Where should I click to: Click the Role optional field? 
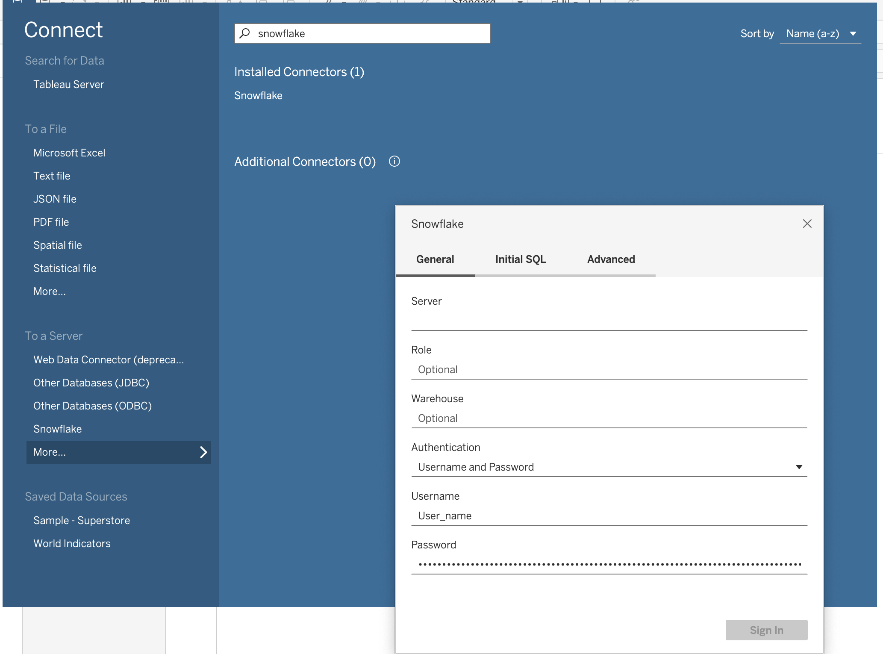[x=609, y=369]
